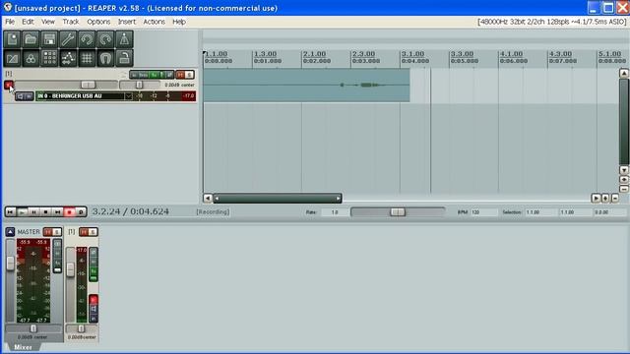Open track 1 record mode 'in' button
Screen dimensions: 630x354
[x=29, y=96]
